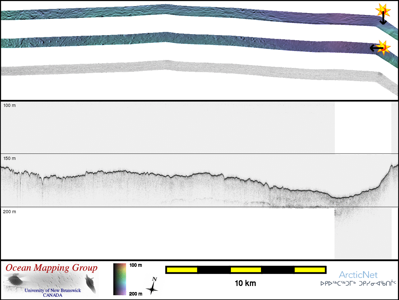399x300 pixels.
Task: Click the Inuktitut syllabics text under ArcticNet
Action: (x=358, y=283)
